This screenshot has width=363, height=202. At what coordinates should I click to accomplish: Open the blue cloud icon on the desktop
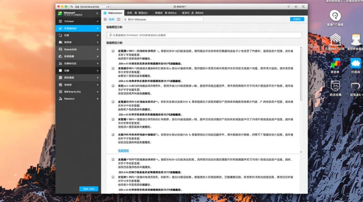(356, 64)
